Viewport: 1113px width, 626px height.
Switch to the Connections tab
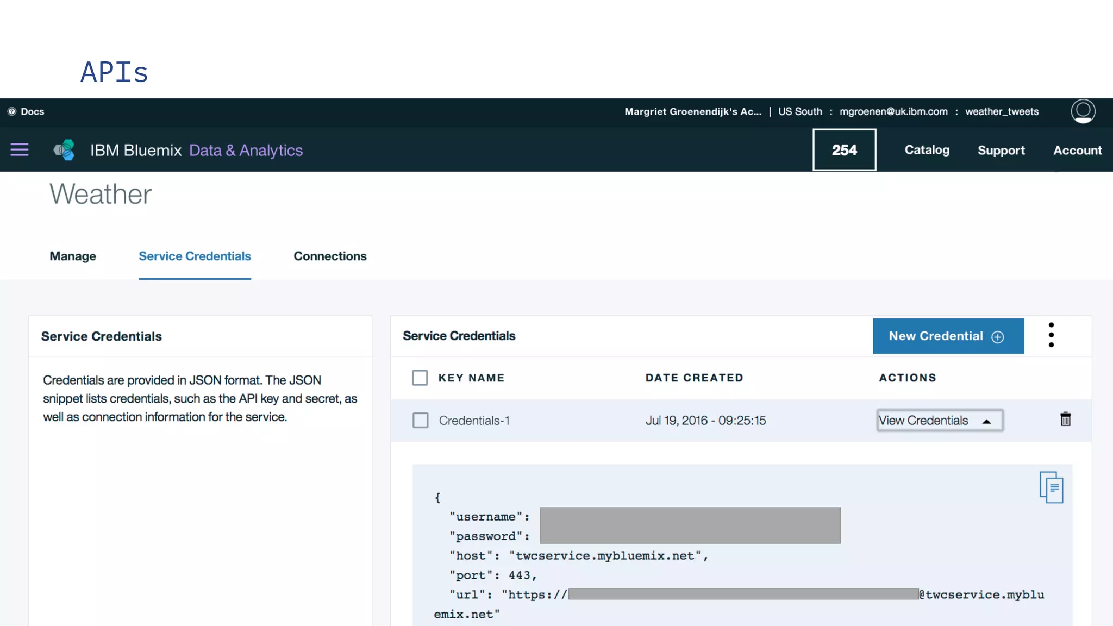pos(330,256)
